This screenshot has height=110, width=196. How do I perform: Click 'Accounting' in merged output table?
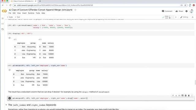(x=30, y=74)
